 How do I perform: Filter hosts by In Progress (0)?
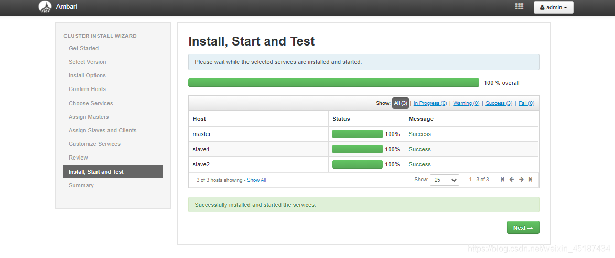(x=430, y=103)
